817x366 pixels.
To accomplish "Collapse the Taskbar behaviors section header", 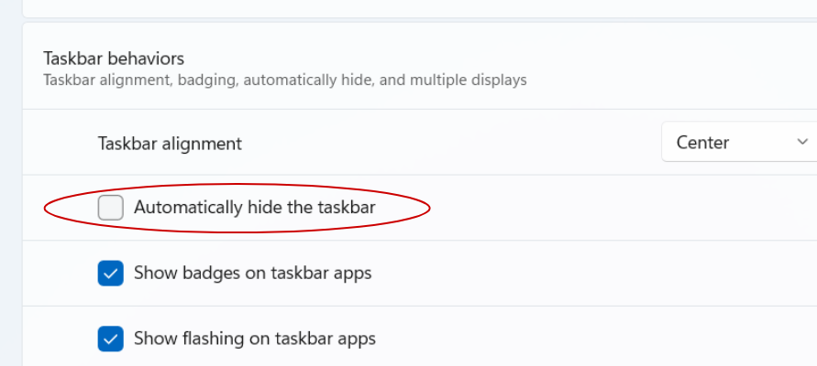I will [114, 59].
